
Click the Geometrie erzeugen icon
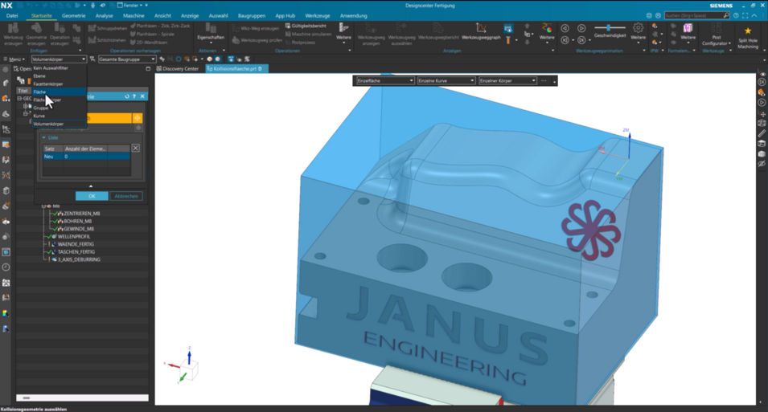coord(36,28)
